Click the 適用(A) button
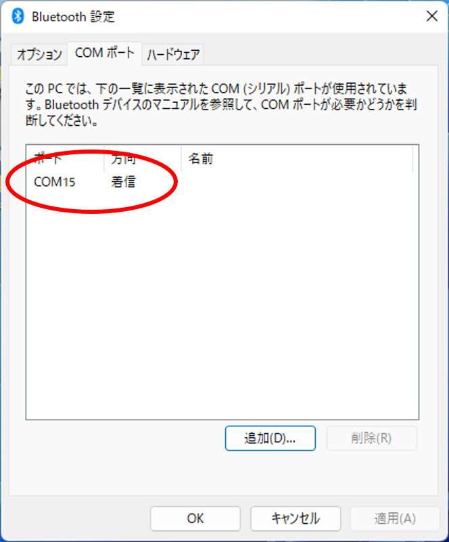Viewport: 449px width, 542px height. [x=395, y=518]
